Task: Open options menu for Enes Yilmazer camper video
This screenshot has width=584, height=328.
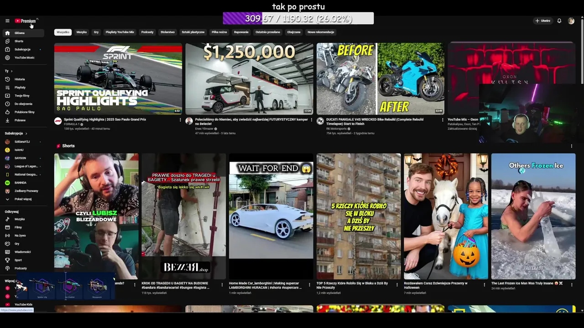Action: (x=311, y=120)
